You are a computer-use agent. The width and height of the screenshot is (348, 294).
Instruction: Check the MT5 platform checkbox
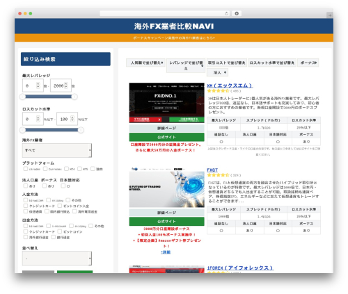pos(79,169)
